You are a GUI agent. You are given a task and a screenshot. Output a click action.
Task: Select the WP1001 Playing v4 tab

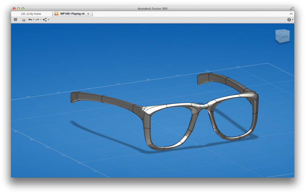(72, 14)
